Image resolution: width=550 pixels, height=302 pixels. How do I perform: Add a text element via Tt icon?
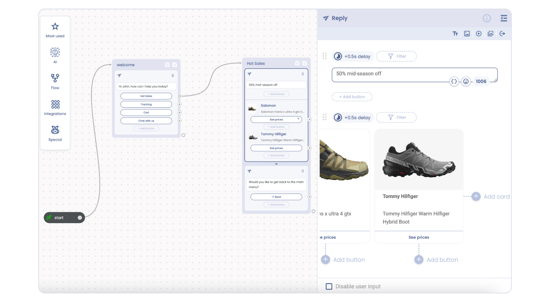(455, 34)
